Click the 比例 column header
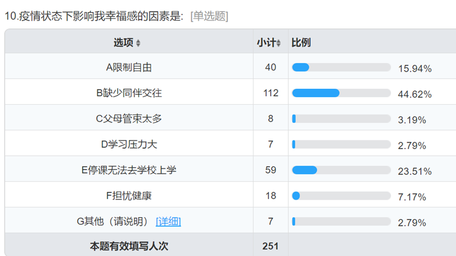Screen dimensions: 456x256 [x=301, y=43]
